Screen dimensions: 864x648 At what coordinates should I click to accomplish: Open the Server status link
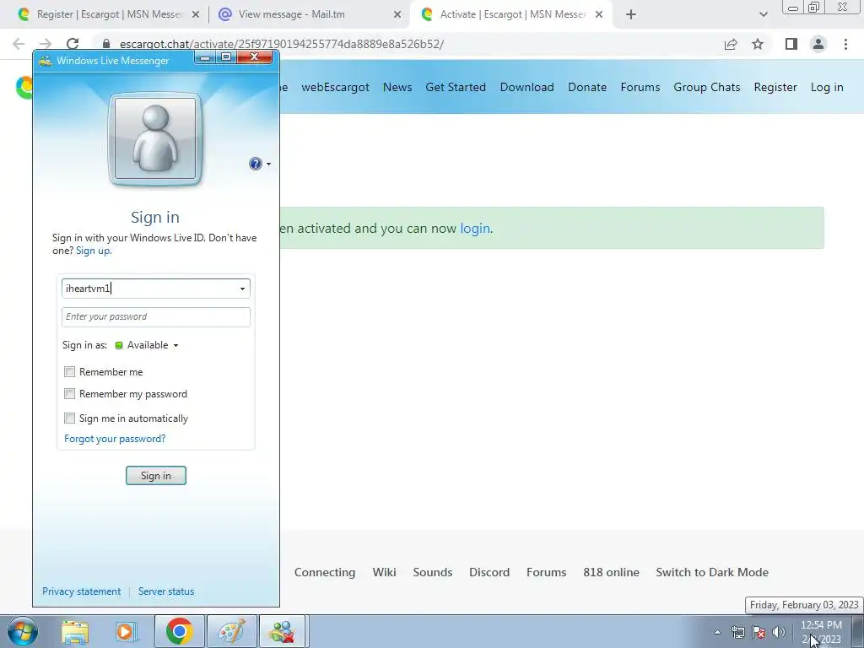(x=166, y=591)
